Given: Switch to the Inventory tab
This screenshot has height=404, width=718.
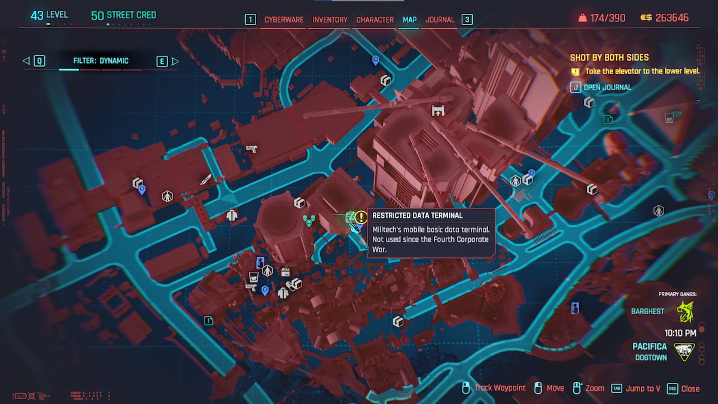Looking at the screenshot, I should [x=330, y=19].
